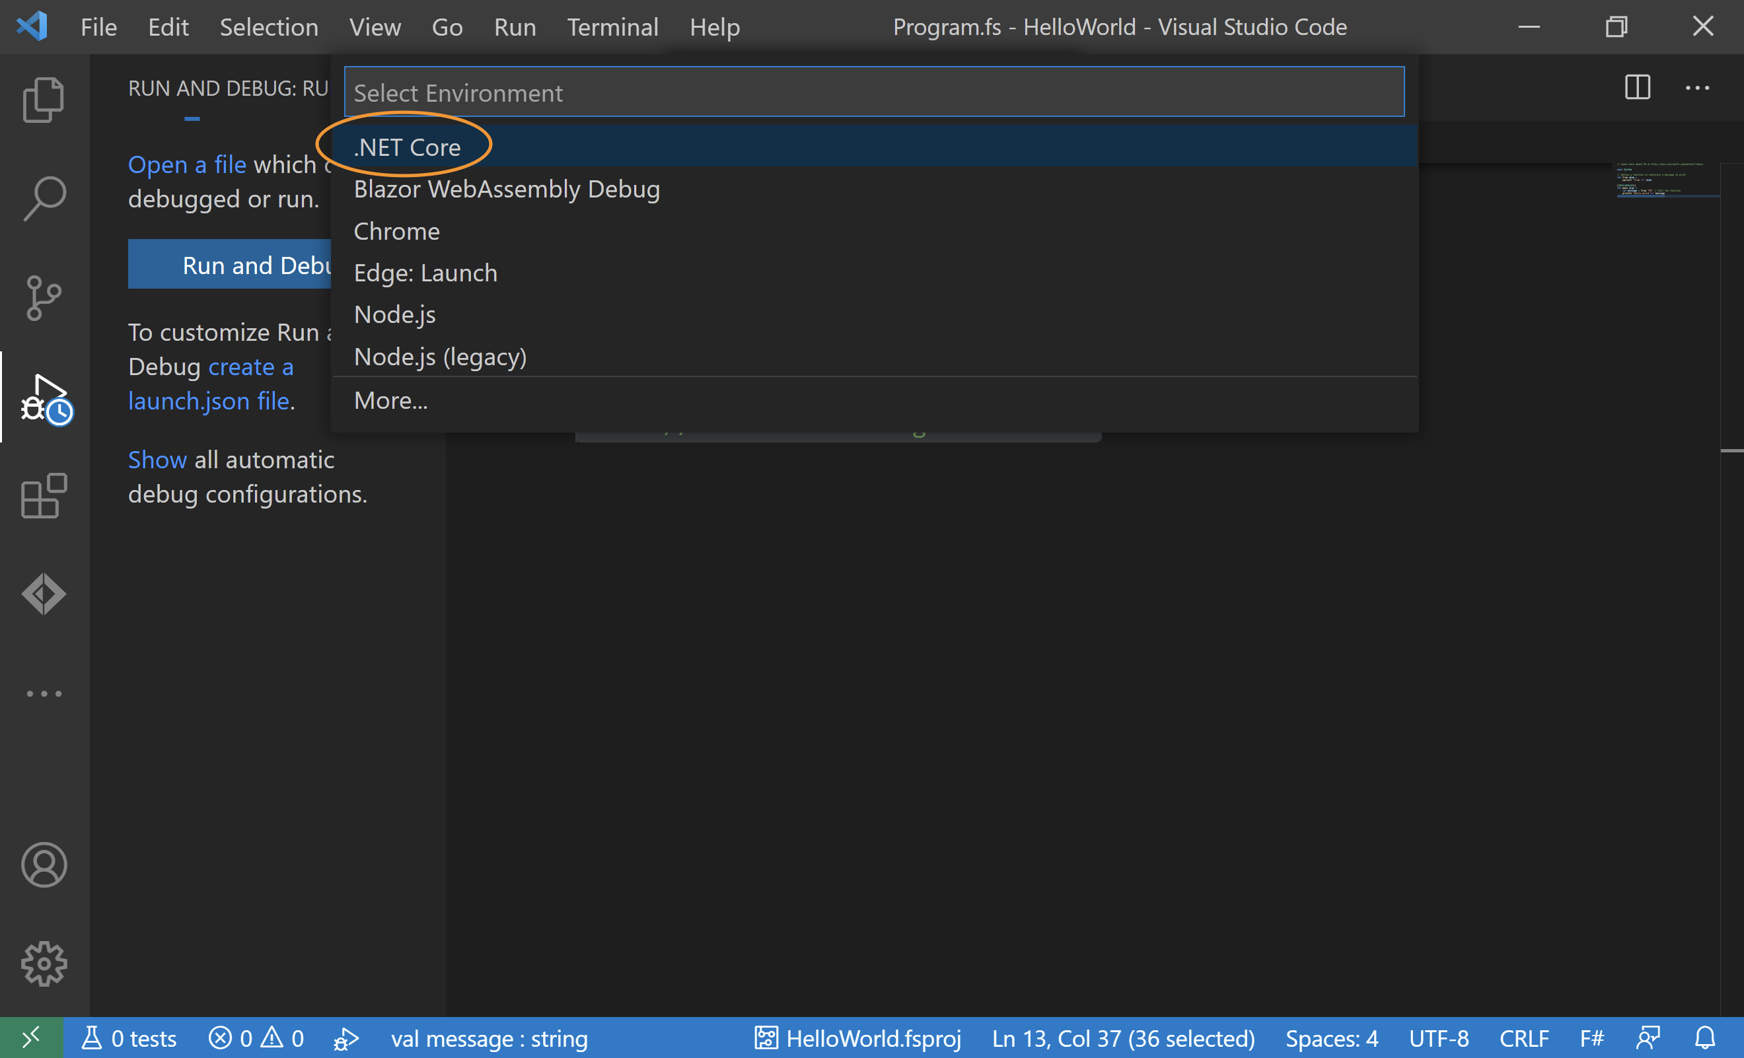The image size is (1744, 1058).
Task: Open the Manage gear icon
Action: [44, 963]
